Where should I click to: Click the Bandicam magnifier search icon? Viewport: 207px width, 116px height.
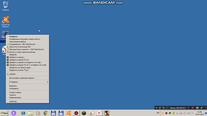click(164, 108)
